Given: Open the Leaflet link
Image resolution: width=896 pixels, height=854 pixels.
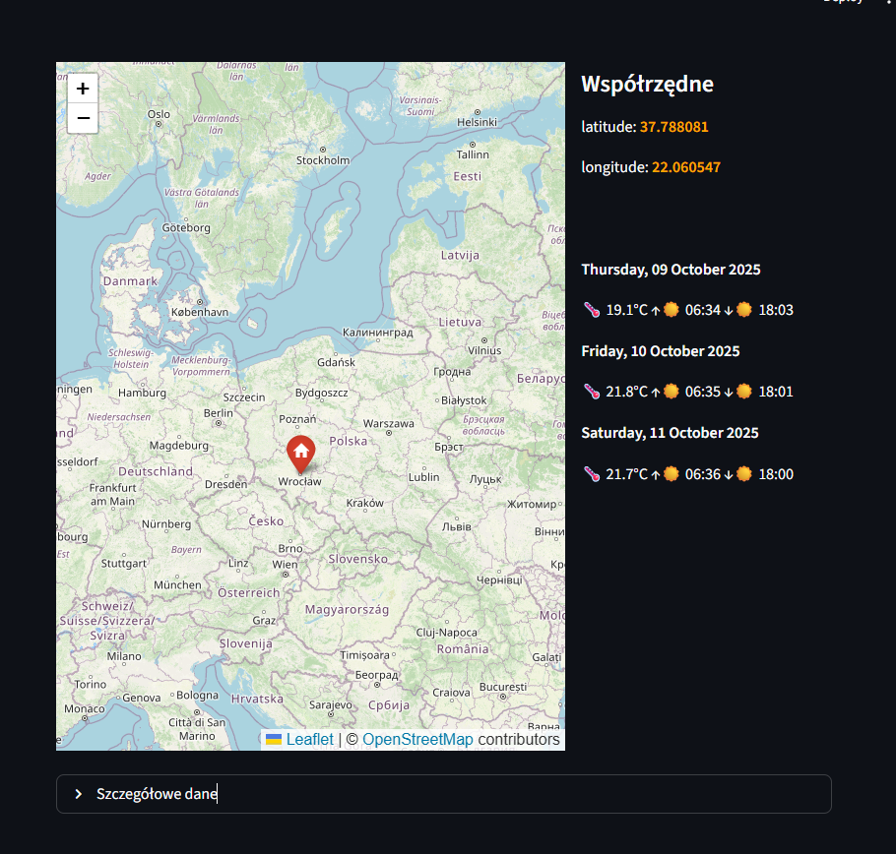Looking at the screenshot, I should point(309,740).
